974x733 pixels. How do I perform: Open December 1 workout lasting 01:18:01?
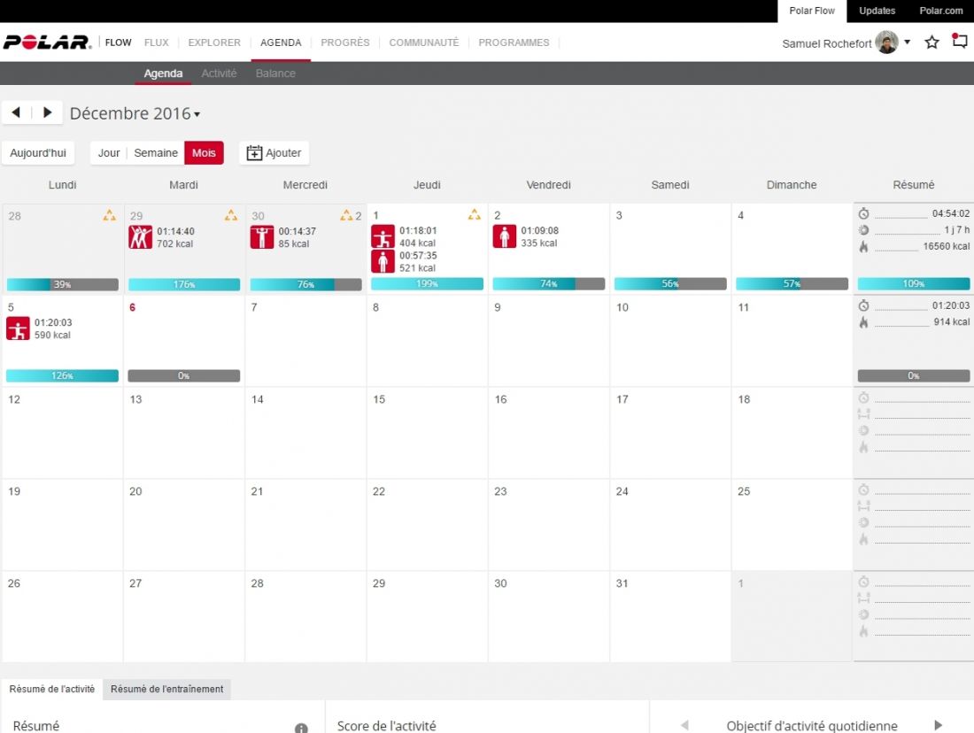[x=383, y=236]
